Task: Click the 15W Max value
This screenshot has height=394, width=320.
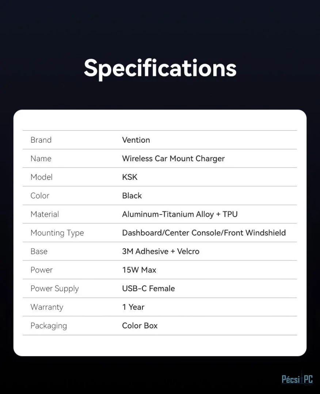Action: [x=139, y=270]
